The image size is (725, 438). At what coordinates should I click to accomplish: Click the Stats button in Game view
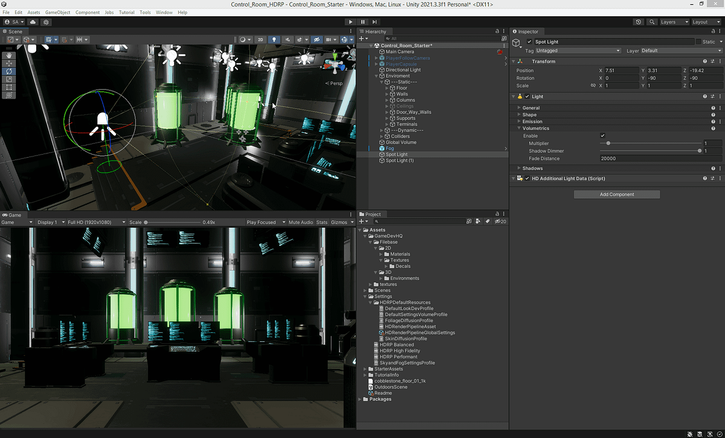[321, 222]
